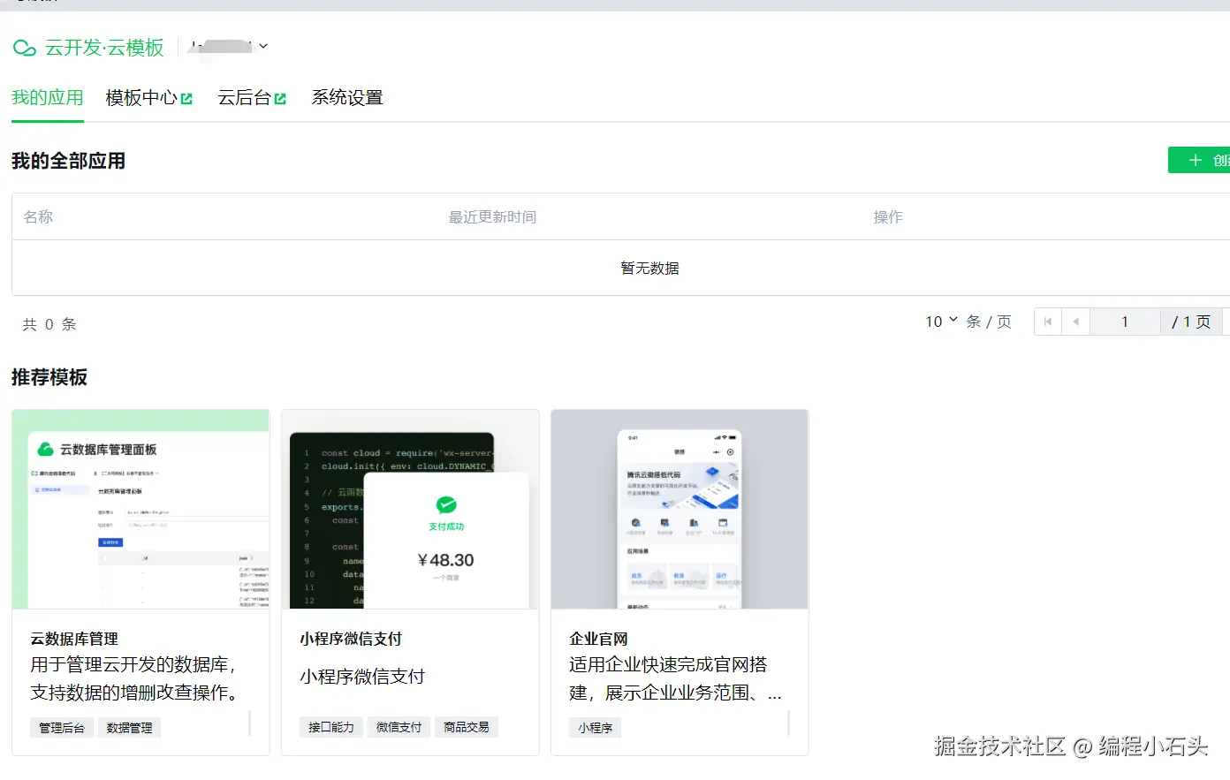Click the 接口能力 tag
The image size is (1230, 780).
[331, 727]
